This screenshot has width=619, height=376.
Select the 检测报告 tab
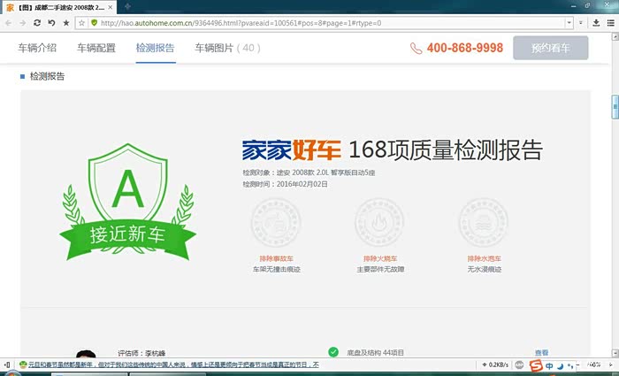click(x=155, y=48)
